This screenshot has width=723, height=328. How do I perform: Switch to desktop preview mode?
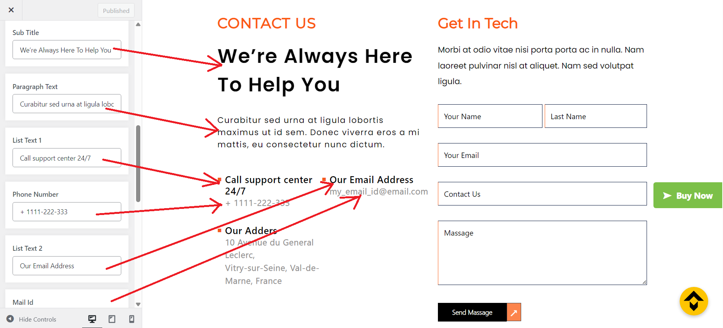point(92,319)
